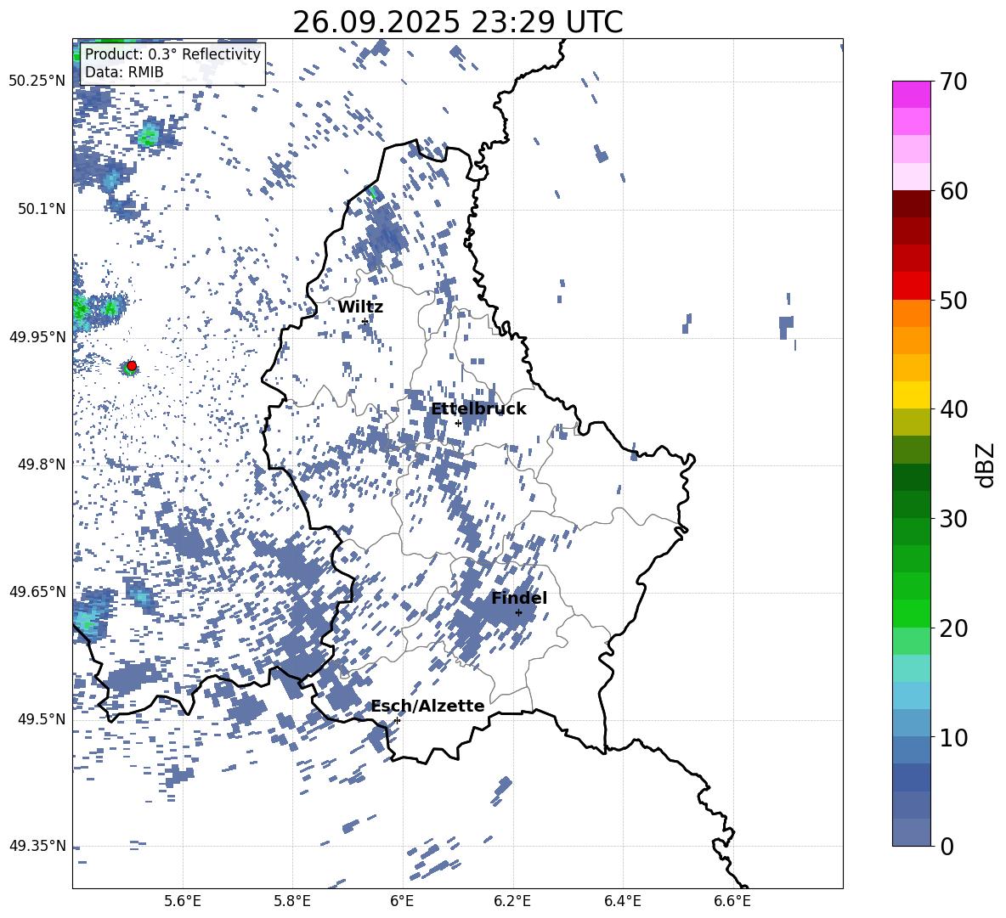The width and height of the screenshot is (1006, 918).
Task: Click the dBZ colorbar axis label
Action: click(x=986, y=465)
